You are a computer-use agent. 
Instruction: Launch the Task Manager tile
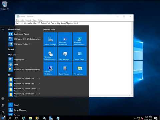(65, 54)
